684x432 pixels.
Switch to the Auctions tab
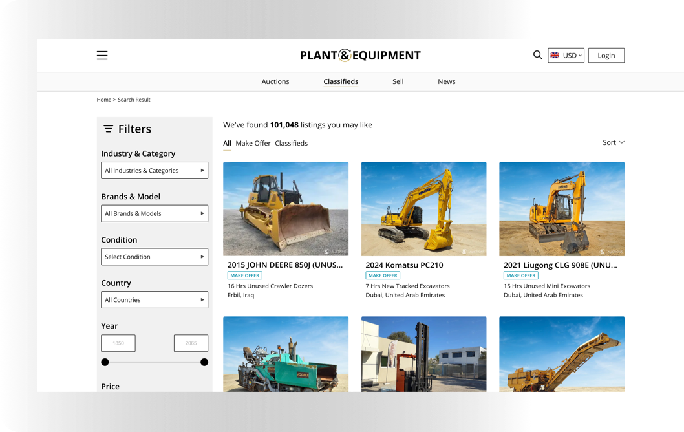click(x=275, y=81)
